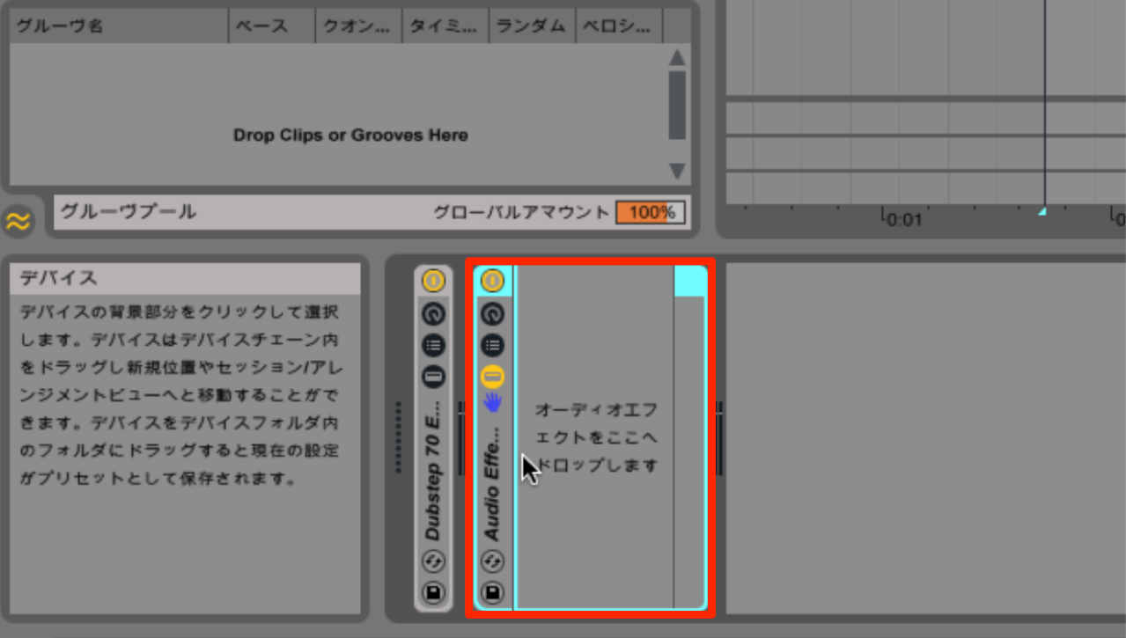Click blue hand icon on Audio Effect rack
1126x638 pixels.
(492, 403)
